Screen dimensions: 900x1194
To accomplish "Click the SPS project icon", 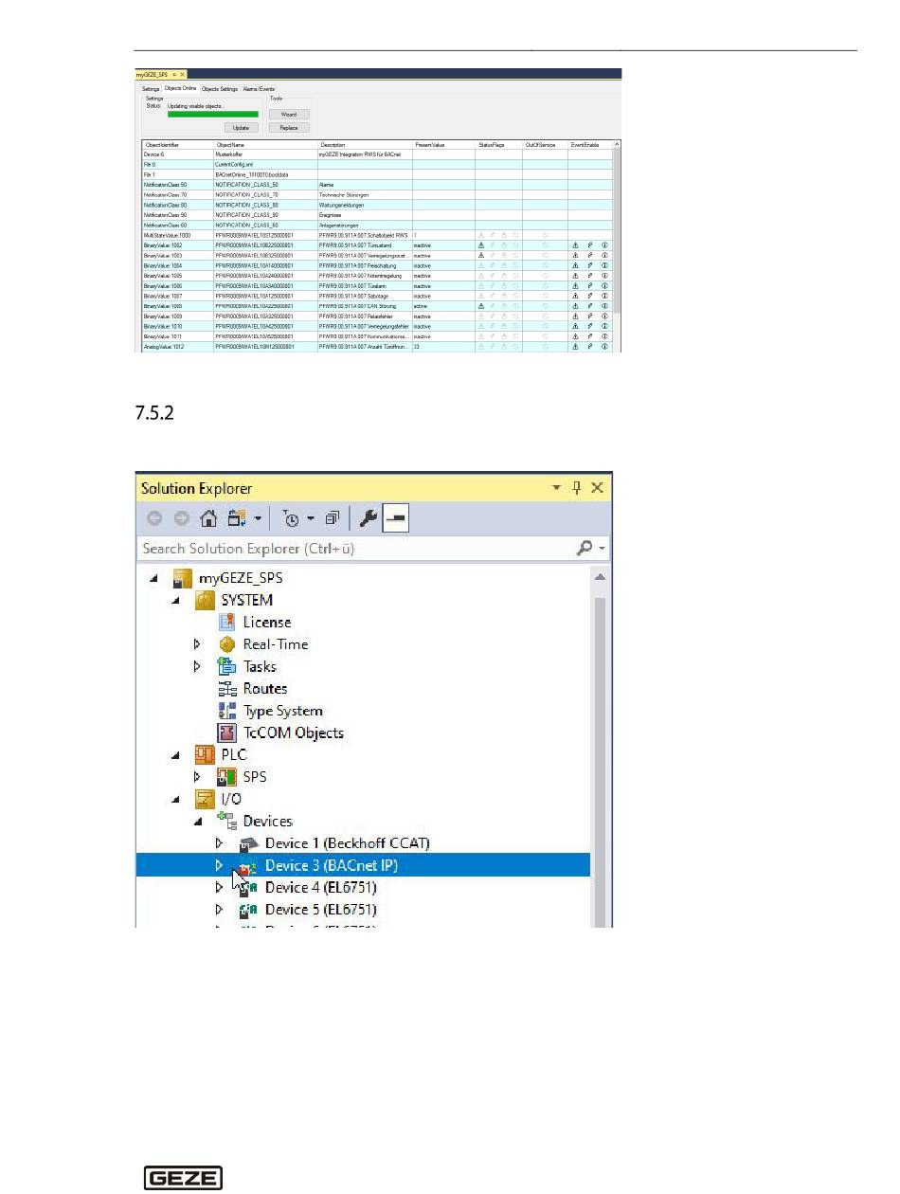I will (226, 777).
